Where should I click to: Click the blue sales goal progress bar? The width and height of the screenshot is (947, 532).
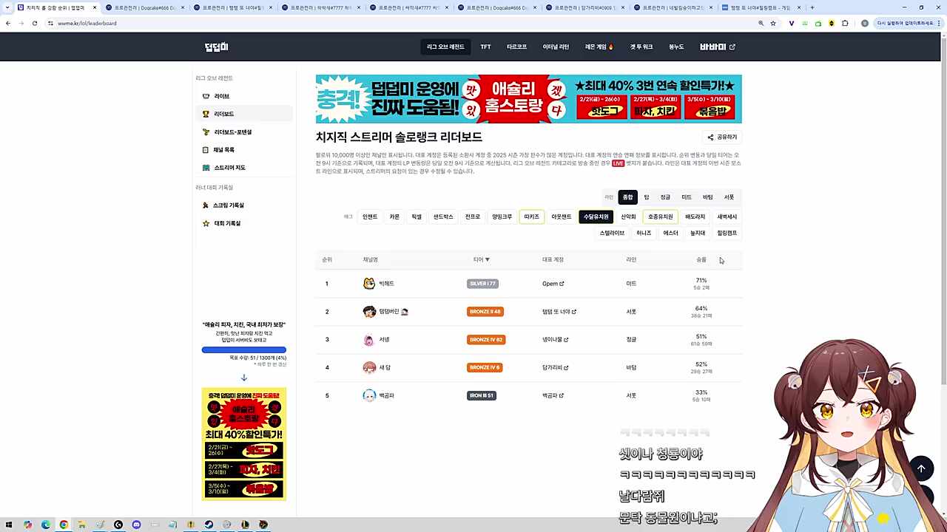click(244, 350)
